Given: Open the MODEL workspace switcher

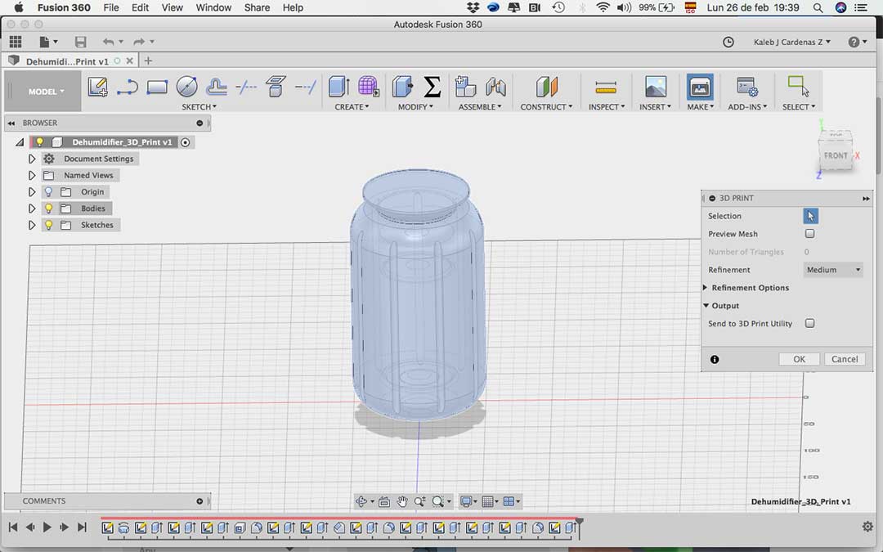Looking at the screenshot, I should (x=46, y=92).
